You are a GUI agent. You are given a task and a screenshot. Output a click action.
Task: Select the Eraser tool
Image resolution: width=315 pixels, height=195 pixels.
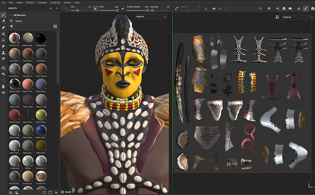[3, 21]
